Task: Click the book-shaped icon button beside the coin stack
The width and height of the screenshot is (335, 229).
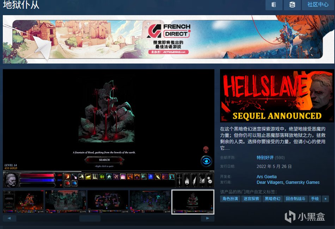Action: [x=274, y=5]
